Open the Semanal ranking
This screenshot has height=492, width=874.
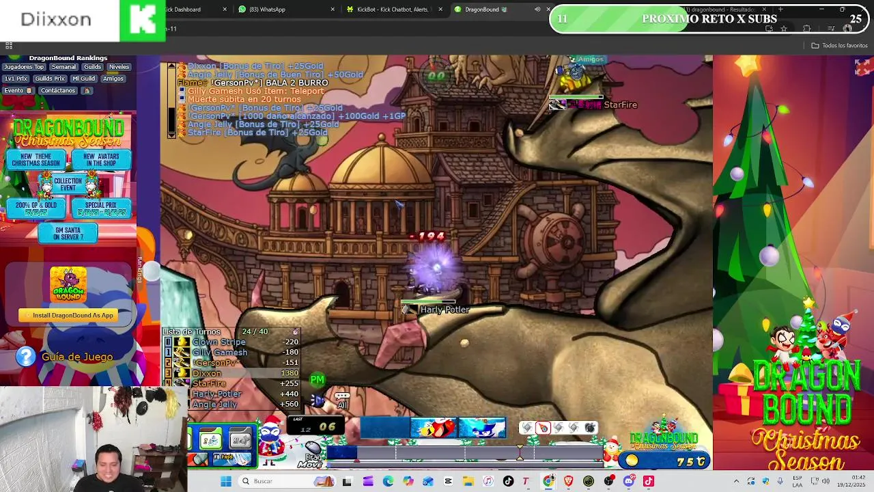[x=64, y=67]
